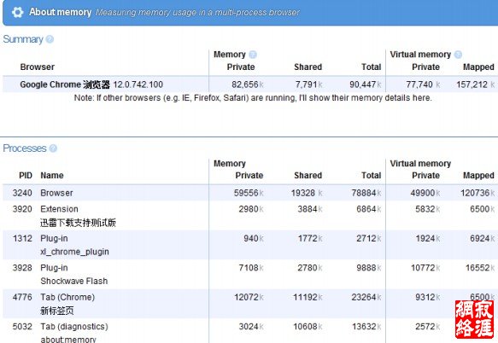The width and height of the screenshot is (498, 343).
Task: Click Tab (Chrome) total memory 23264k
Action: (366, 297)
